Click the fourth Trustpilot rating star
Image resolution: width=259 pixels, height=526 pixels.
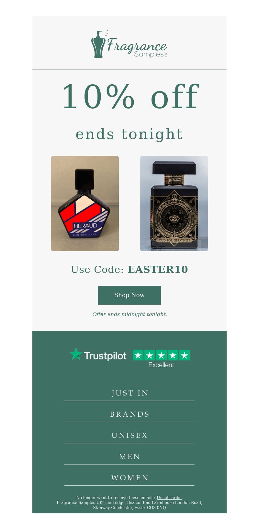(x=173, y=355)
